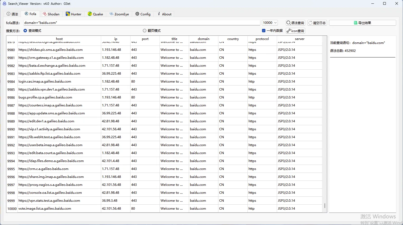Switch to the ZoomEye tab
403x225 pixels.
click(x=119, y=14)
